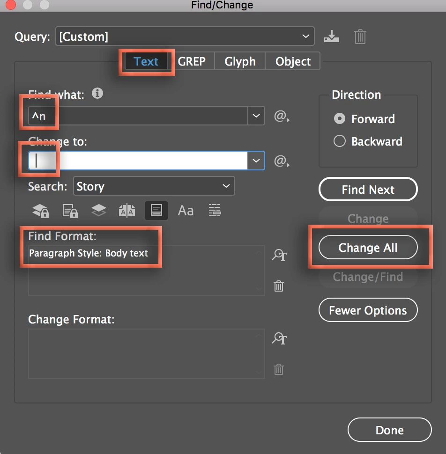Toggle Include Locked Layers search option

coord(41,211)
